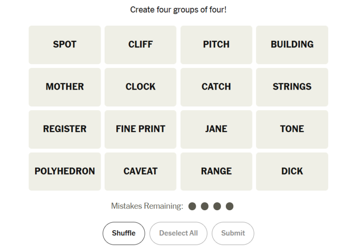The height and width of the screenshot is (251, 355).
Task: Pick the CAVEAT tile
Action: (140, 171)
